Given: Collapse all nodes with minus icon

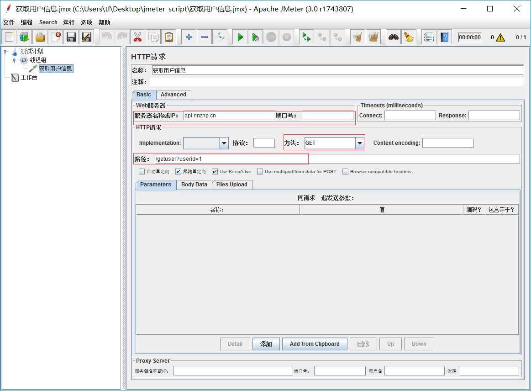Looking at the screenshot, I should 204,37.
